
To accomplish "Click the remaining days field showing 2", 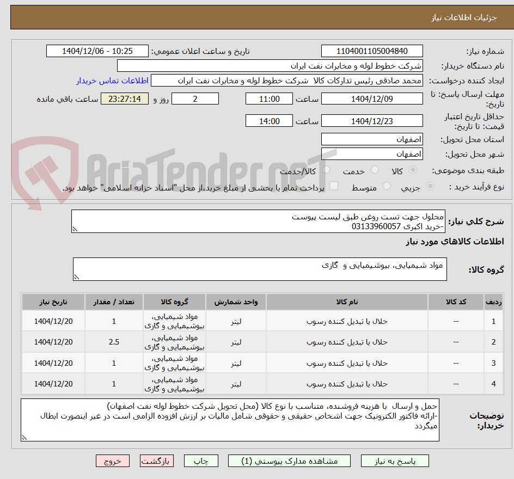I will 195,99.
